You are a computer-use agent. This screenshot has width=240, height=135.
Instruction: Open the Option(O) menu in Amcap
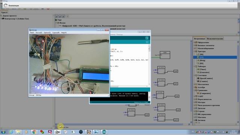point(47,33)
